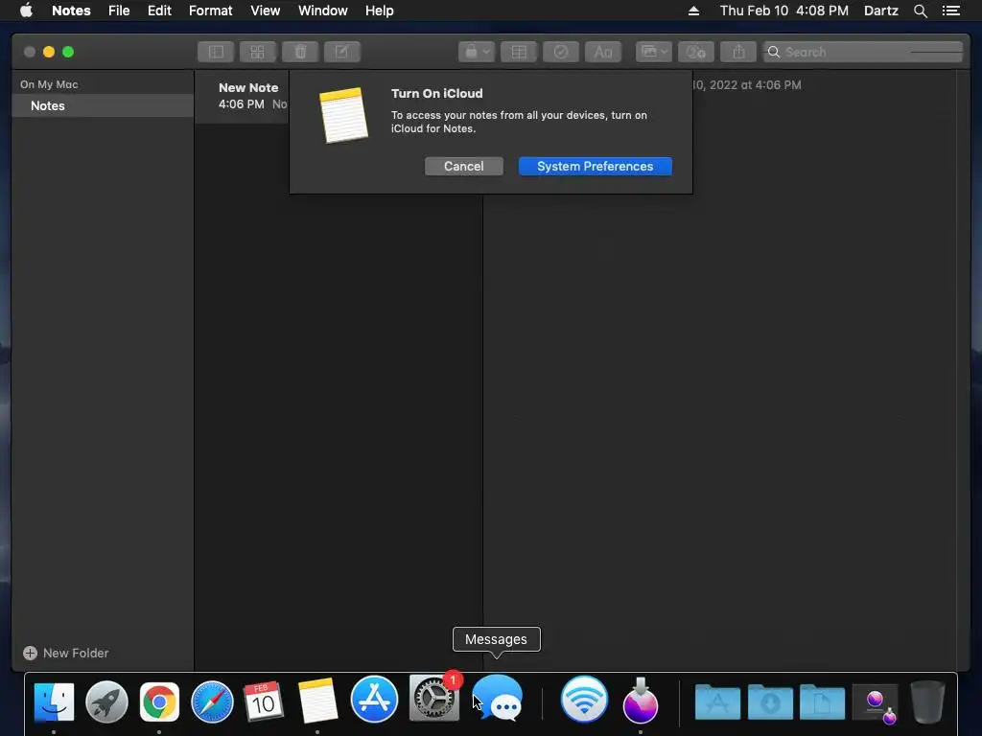982x736 pixels.
Task: Open the lock note dropdown
Action: point(477,52)
